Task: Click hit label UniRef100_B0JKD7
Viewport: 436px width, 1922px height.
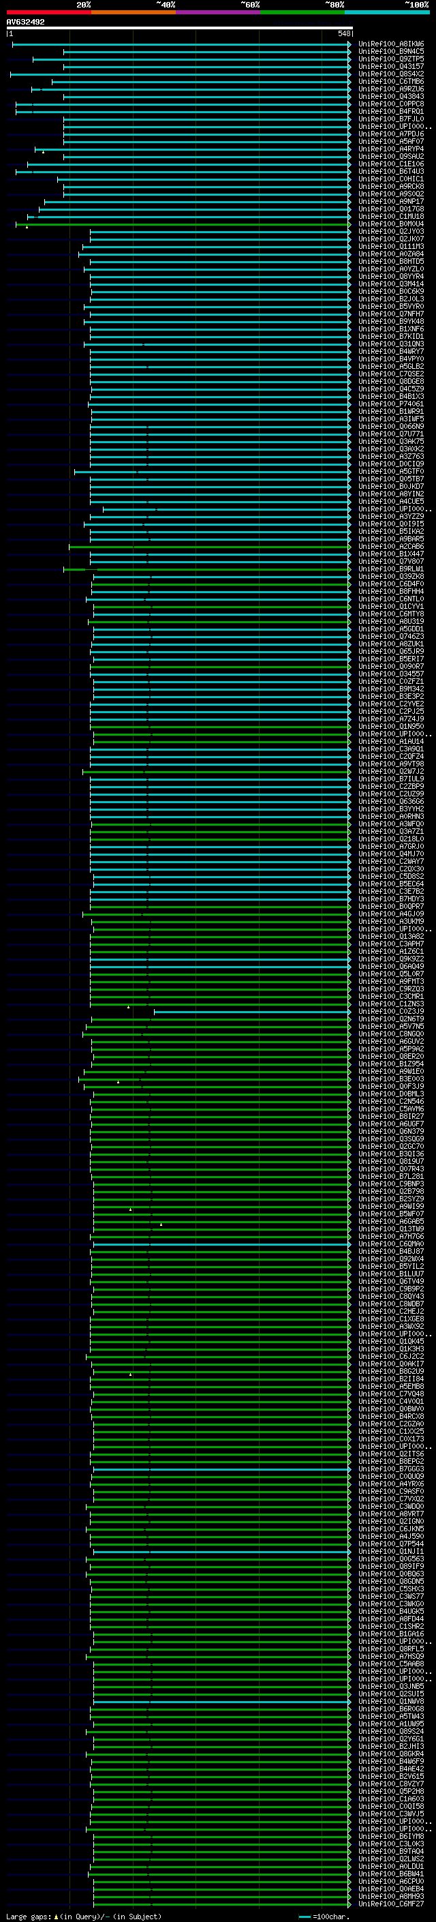Action: [391, 487]
